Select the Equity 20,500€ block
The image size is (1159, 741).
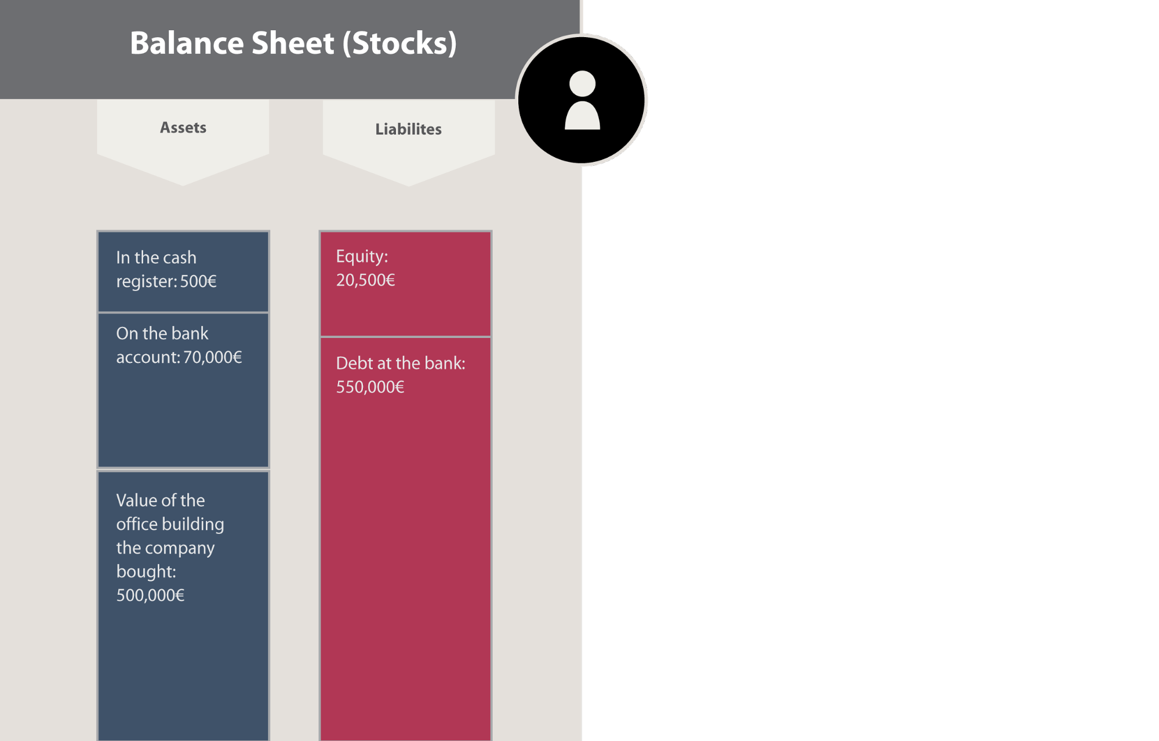tap(405, 284)
